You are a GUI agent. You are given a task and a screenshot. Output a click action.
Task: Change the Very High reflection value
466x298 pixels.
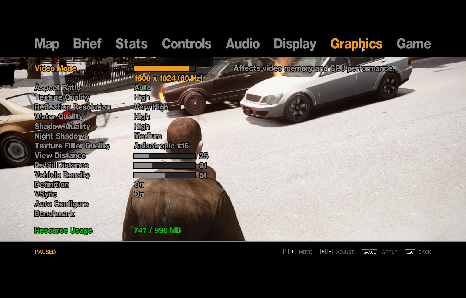(151, 107)
